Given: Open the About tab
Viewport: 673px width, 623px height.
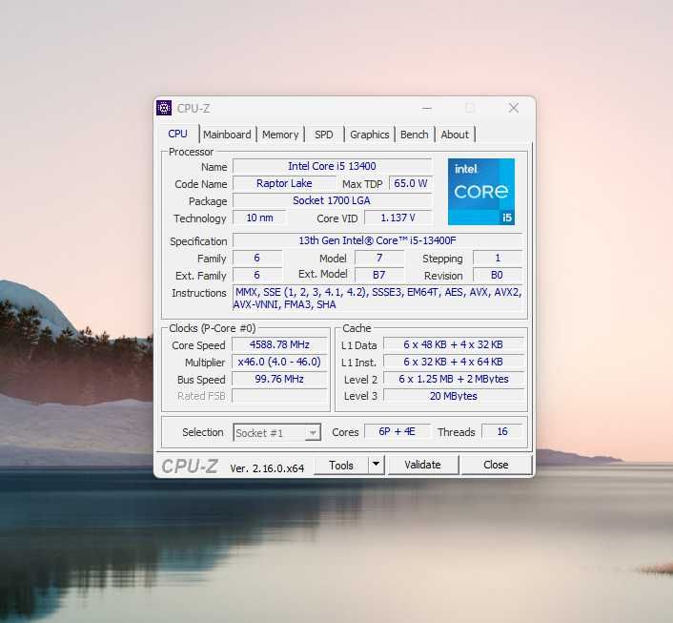Looking at the screenshot, I should tap(455, 135).
